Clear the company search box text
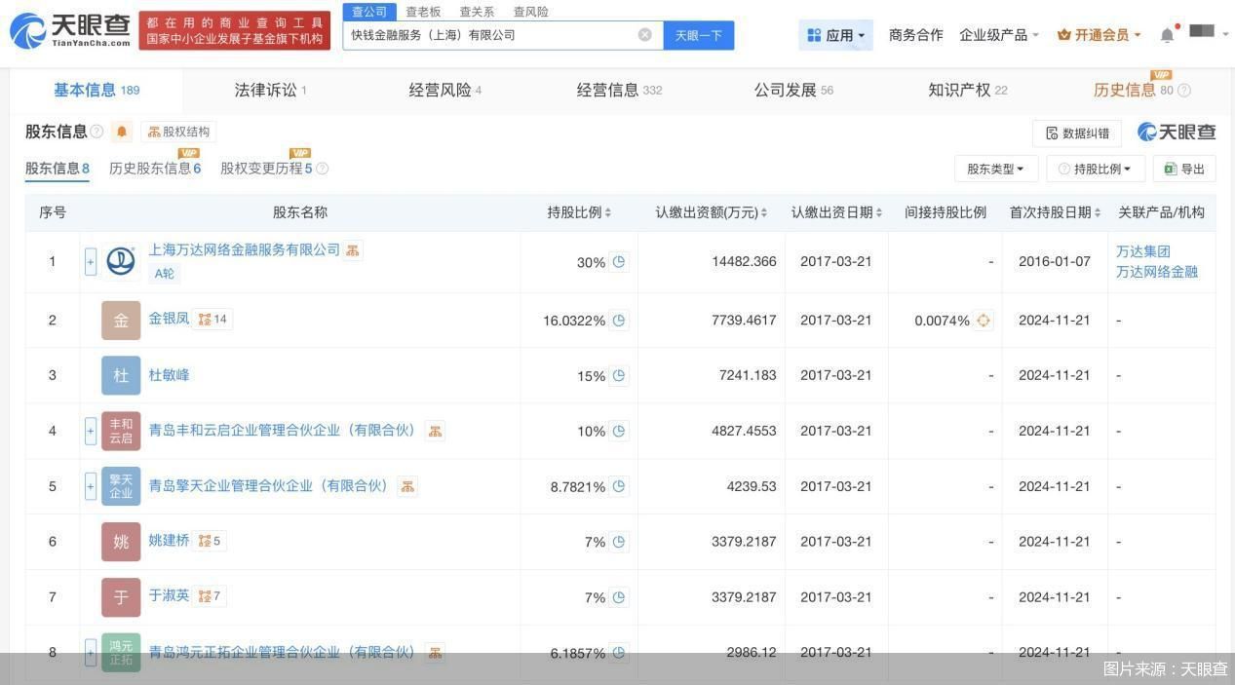The height and width of the screenshot is (685, 1235). pyautogui.click(x=645, y=35)
